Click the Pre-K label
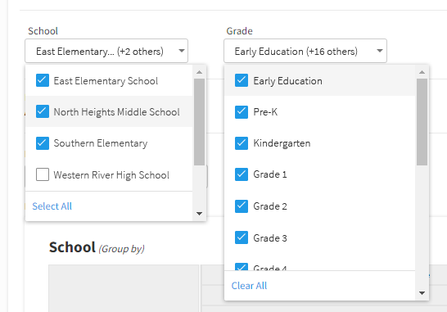 [265, 112]
